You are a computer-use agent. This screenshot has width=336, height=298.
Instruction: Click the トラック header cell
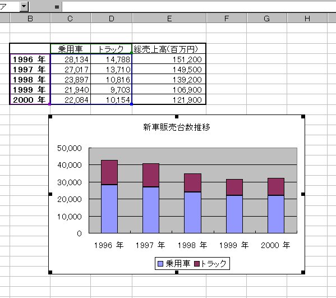(x=111, y=49)
